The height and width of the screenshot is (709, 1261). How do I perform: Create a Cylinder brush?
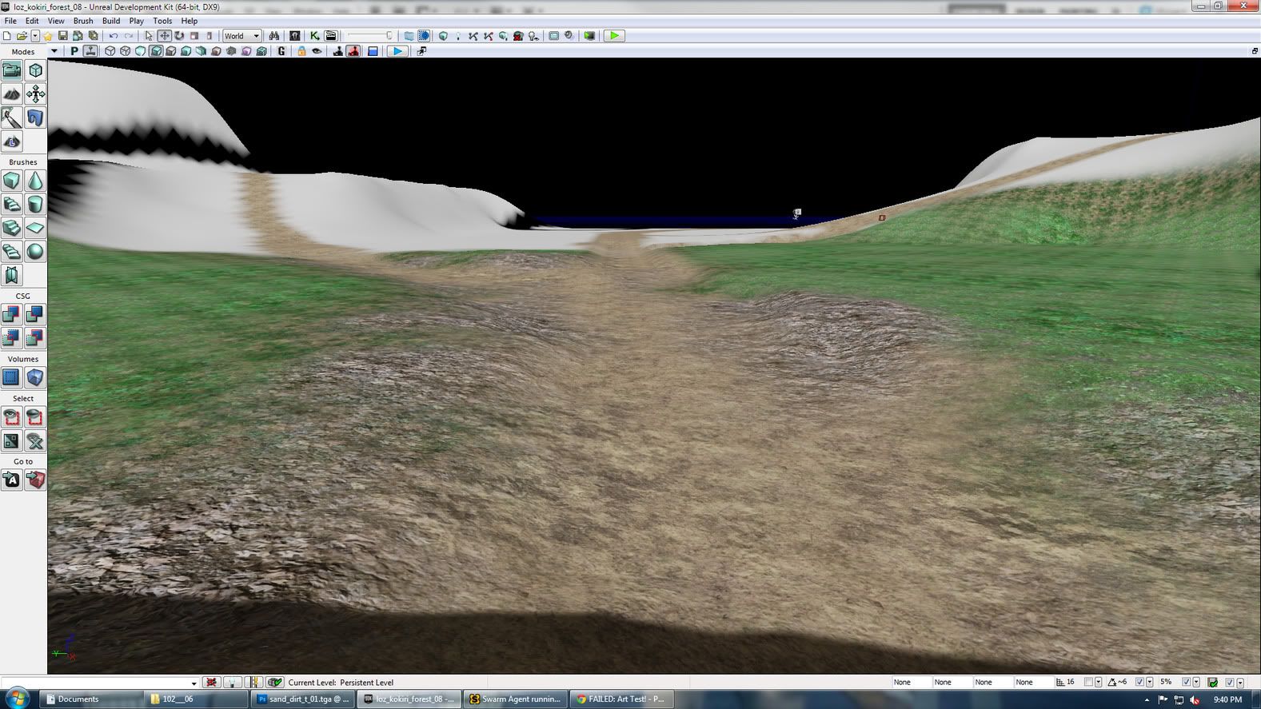click(35, 205)
